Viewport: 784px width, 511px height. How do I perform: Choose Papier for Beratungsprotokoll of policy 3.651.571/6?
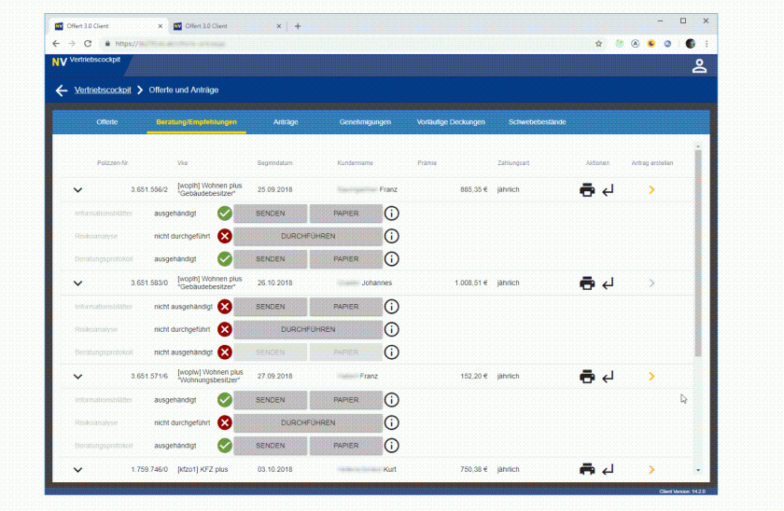[x=346, y=446]
